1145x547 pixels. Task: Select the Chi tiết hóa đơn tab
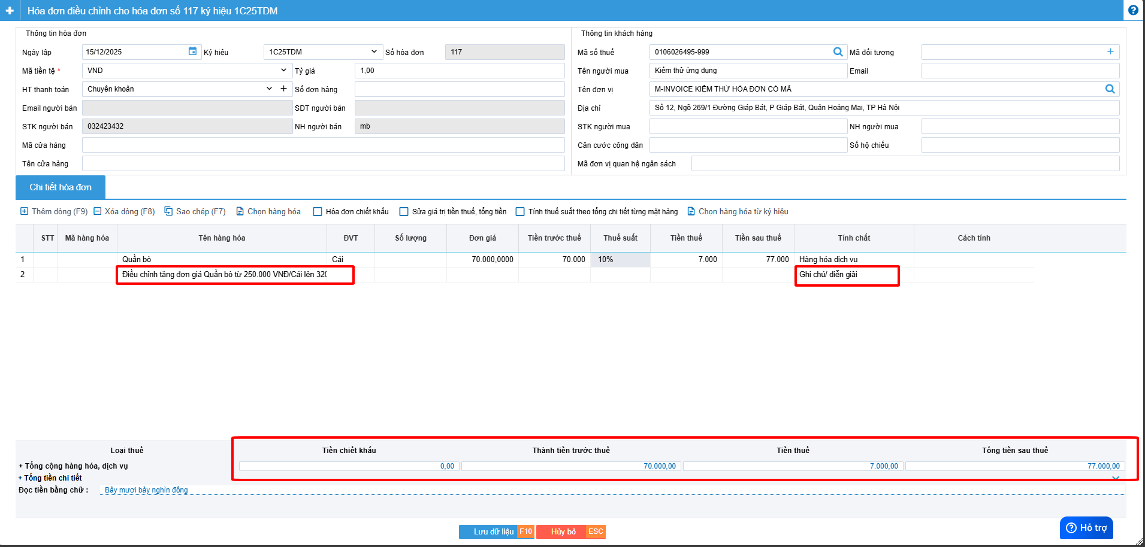pyautogui.click(x=61, y=187)
